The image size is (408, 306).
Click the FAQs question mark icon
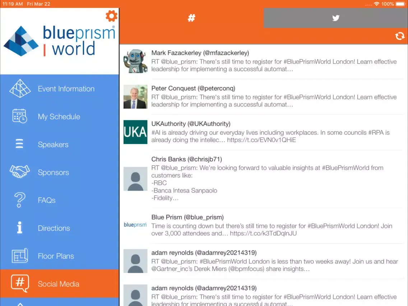(x=19, y=200)
